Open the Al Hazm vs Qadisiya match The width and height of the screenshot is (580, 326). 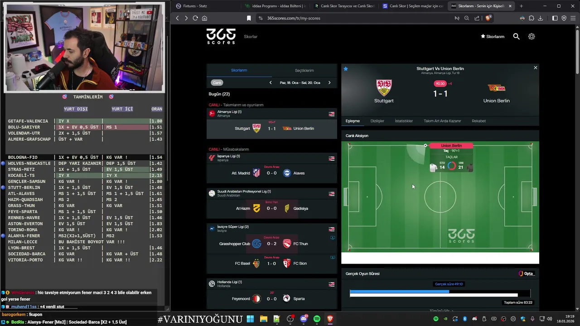pyautogui.click(x=272, y=208)
